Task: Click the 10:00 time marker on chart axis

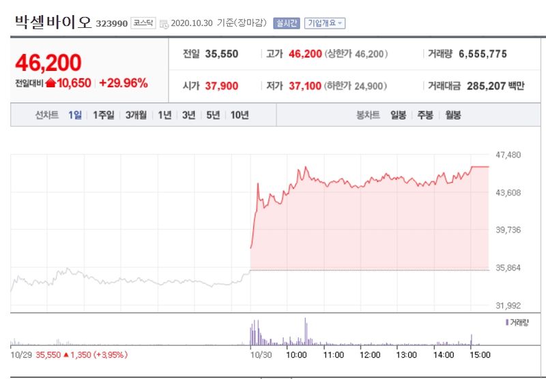Action: [296, 355]
